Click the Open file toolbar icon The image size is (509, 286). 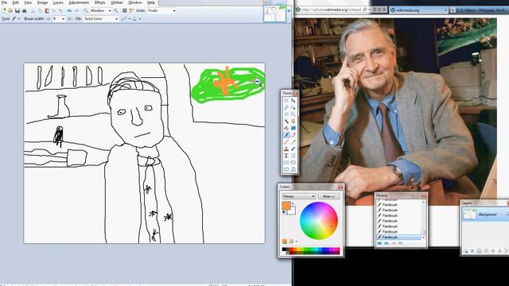[x=10, y=10]
